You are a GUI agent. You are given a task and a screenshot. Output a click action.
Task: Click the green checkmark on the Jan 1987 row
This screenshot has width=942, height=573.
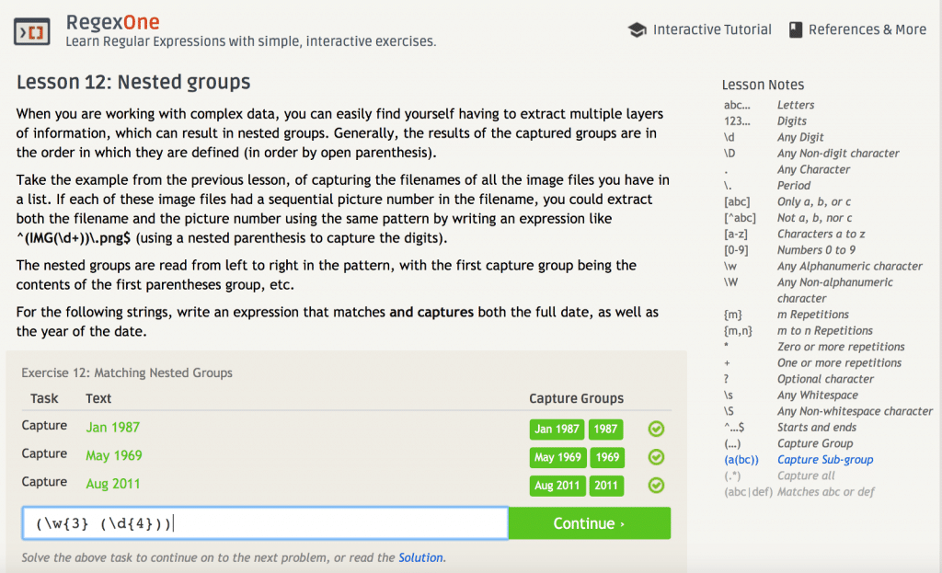(656, 429)
